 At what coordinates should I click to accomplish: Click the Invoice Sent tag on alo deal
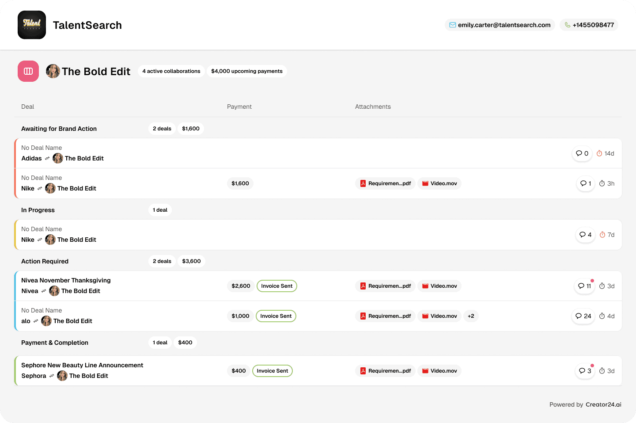click(x=276, y=316)
